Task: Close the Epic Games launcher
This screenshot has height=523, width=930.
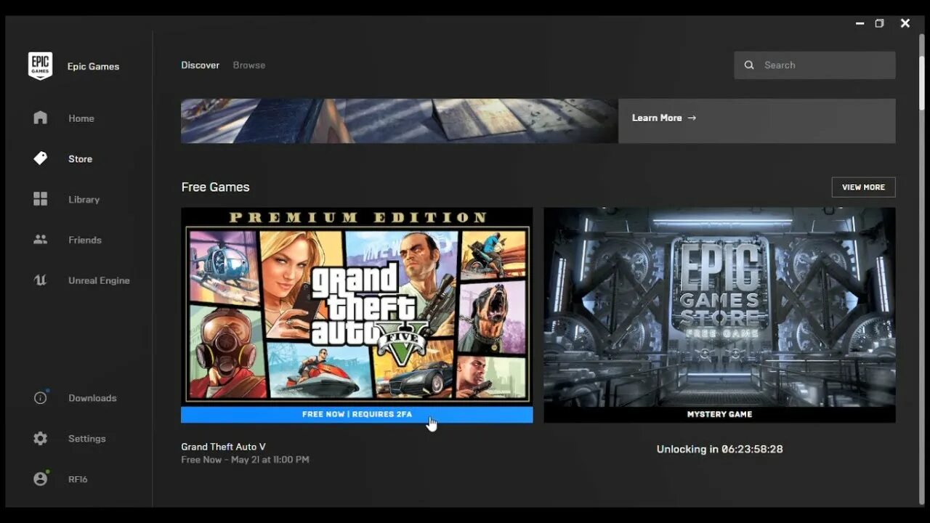Action: pos(905,23)
